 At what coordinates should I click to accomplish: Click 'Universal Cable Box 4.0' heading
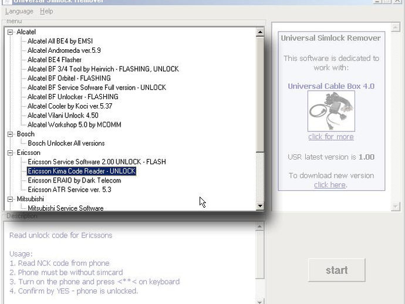point(331,86)
